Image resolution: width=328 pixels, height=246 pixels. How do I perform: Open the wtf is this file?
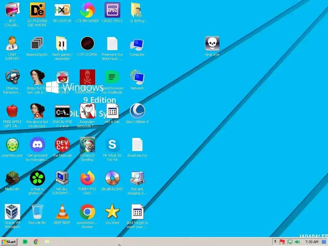coord(112,114)
